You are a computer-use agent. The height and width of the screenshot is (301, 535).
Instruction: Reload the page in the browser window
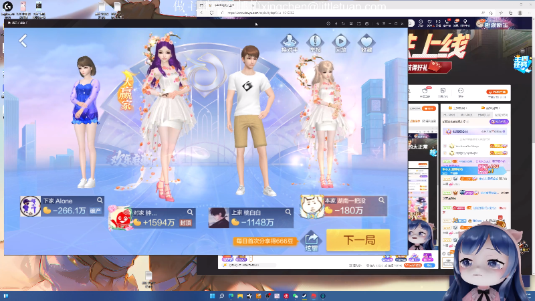pos(212,13)
